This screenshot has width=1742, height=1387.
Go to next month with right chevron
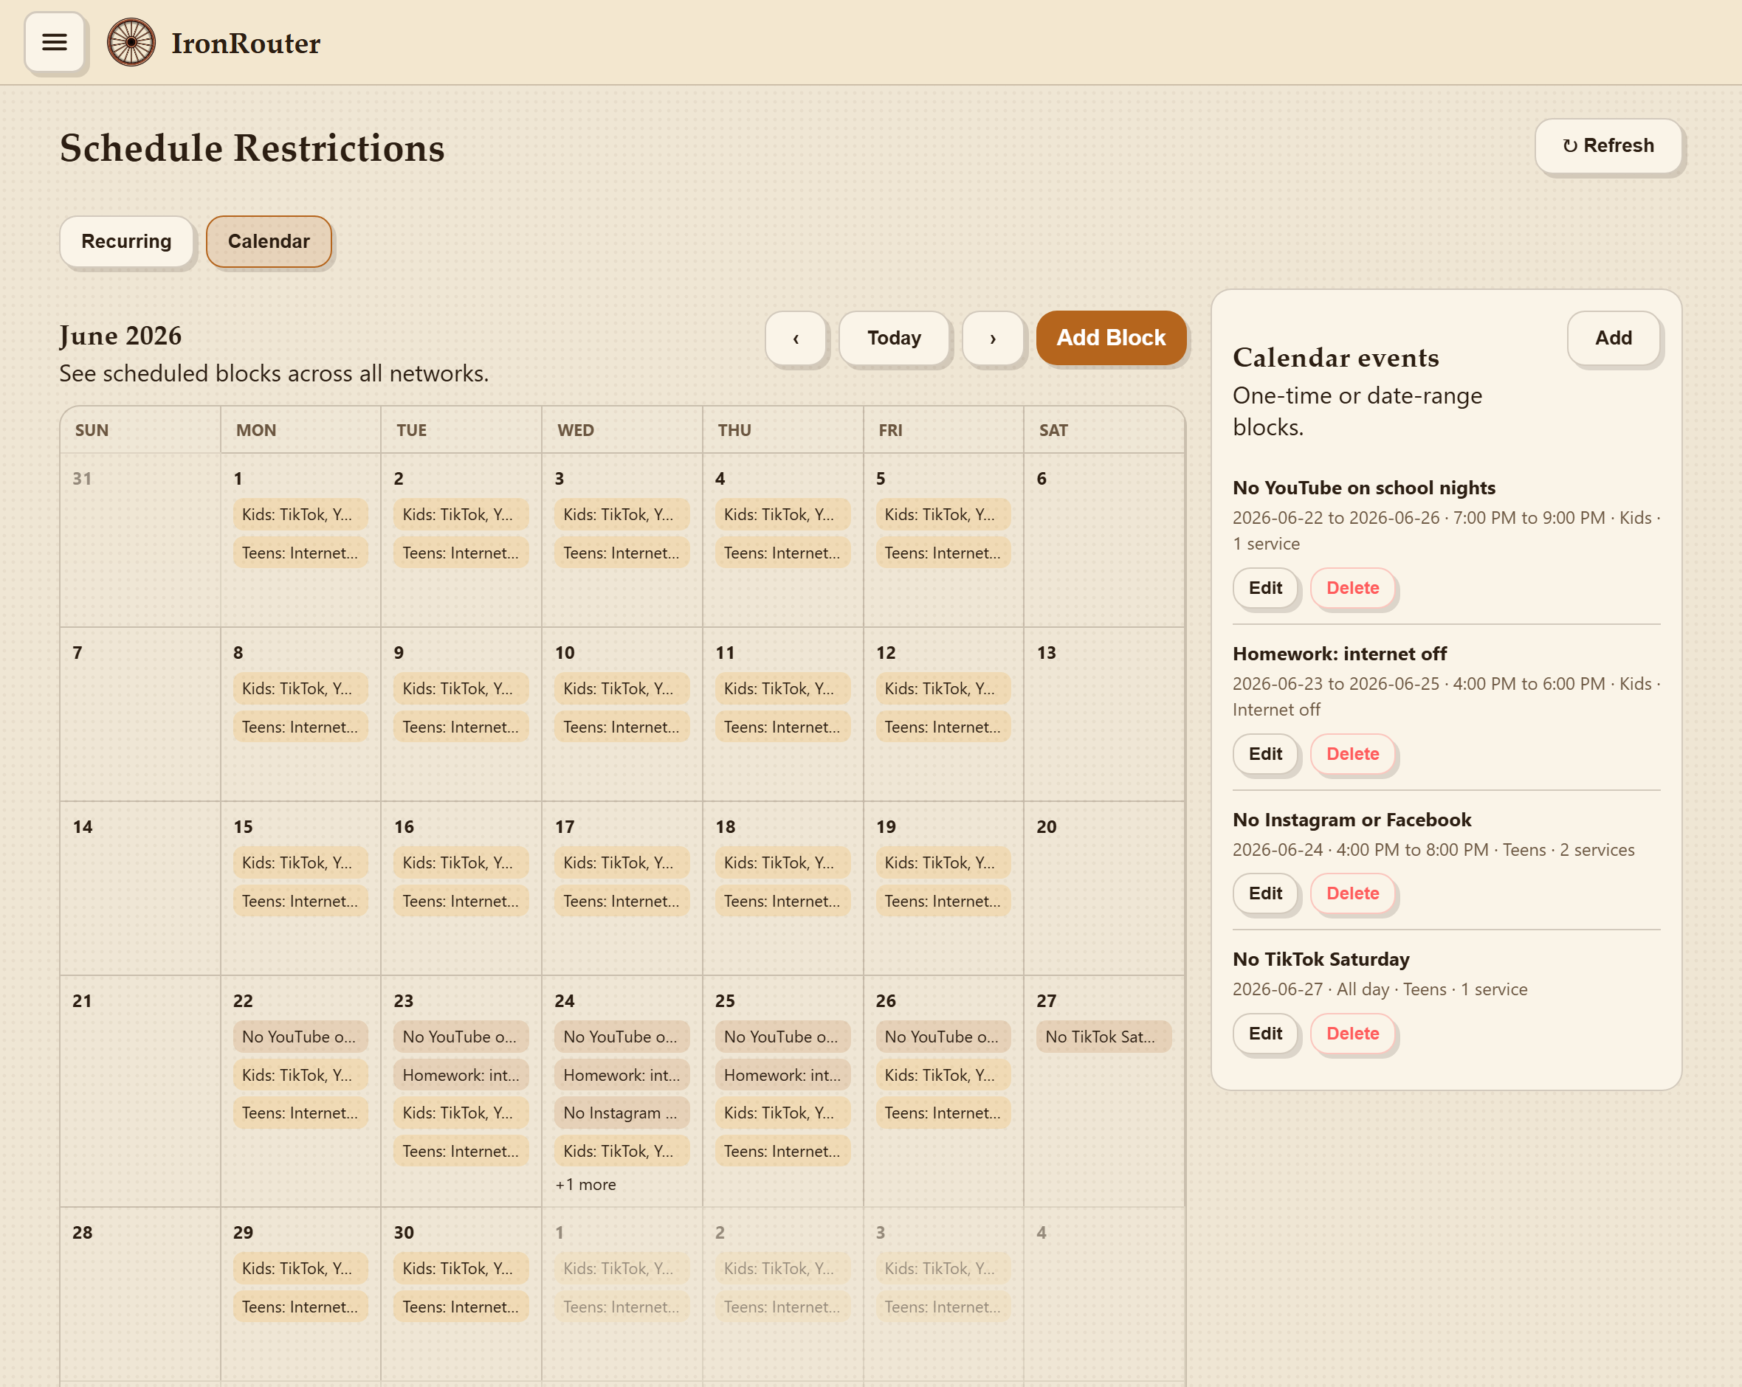pyautogui.click(x=993, y=338)
